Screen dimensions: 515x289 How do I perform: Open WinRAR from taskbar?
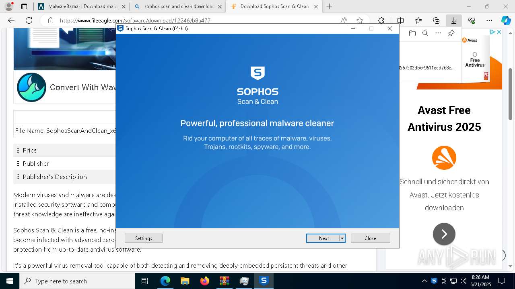[x=225, y=281]
